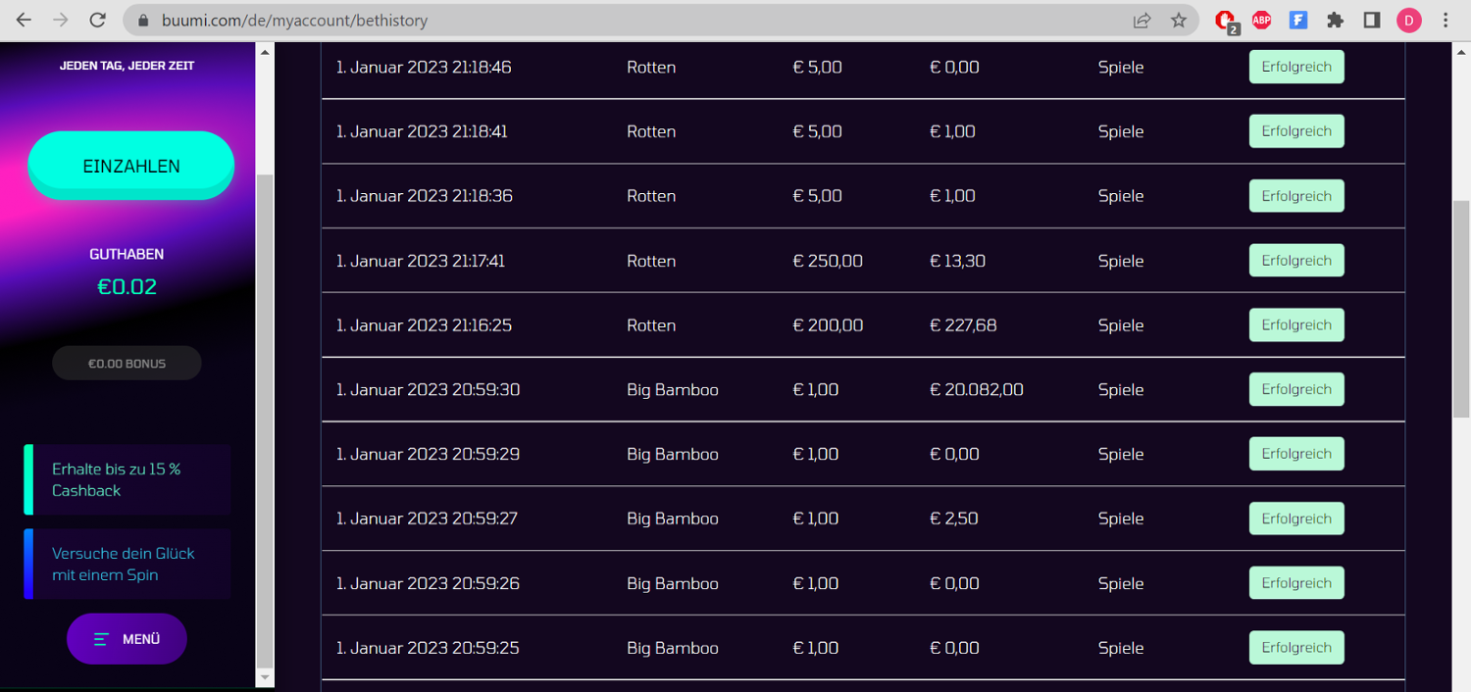Click the €0.00 BONUS pill
The height and width of the screenshot is (692, 1471).
tap(127, 364)
